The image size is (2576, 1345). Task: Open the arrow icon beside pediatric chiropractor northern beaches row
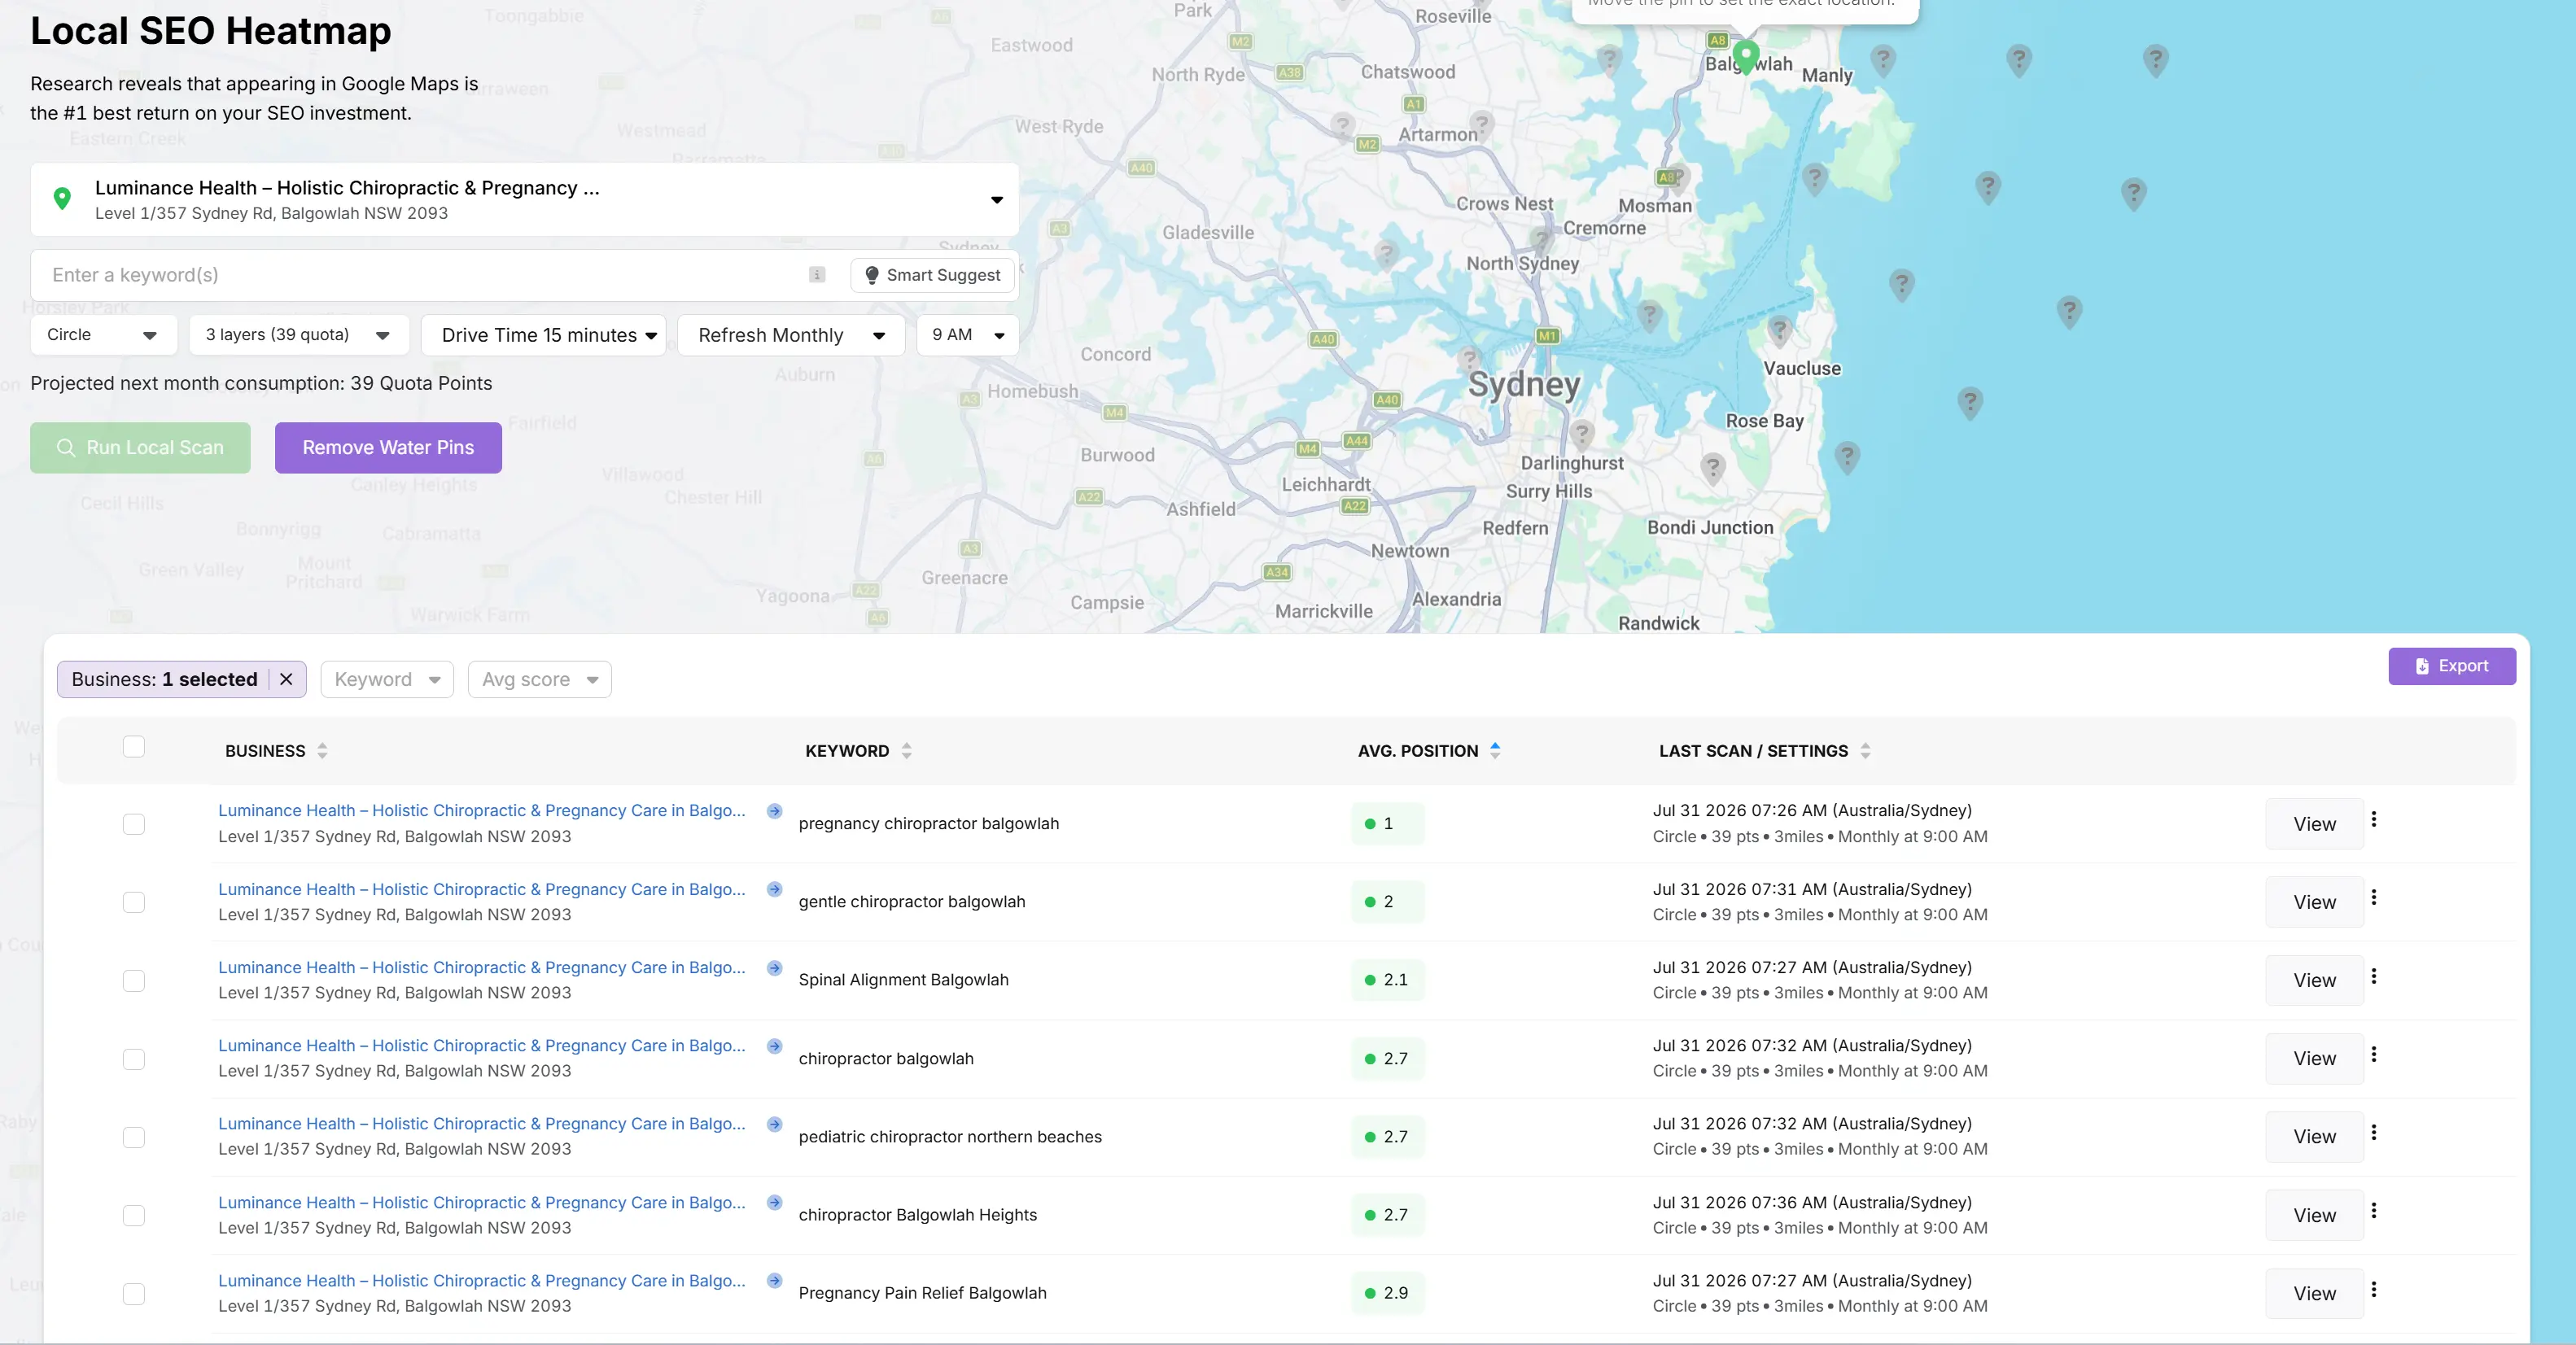pyautogui.click(x=774, y=1124)
